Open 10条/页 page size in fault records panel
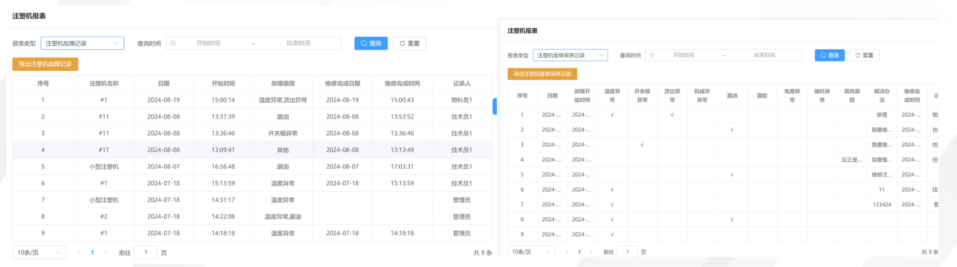Image resolution: width=957 pixels, height=267 pixels. click(39, 253)
